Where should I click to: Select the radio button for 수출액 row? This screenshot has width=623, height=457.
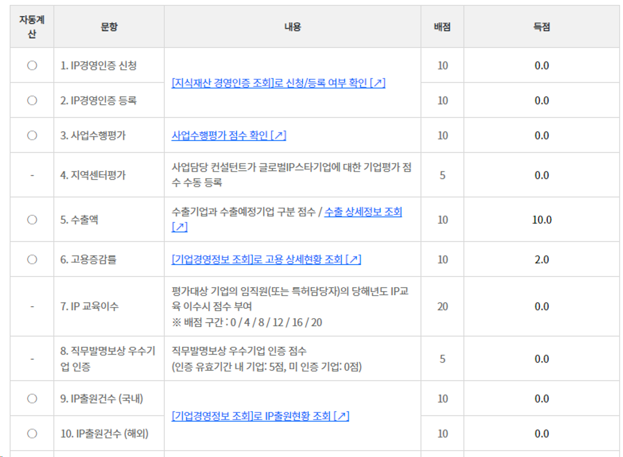(32, 220)
